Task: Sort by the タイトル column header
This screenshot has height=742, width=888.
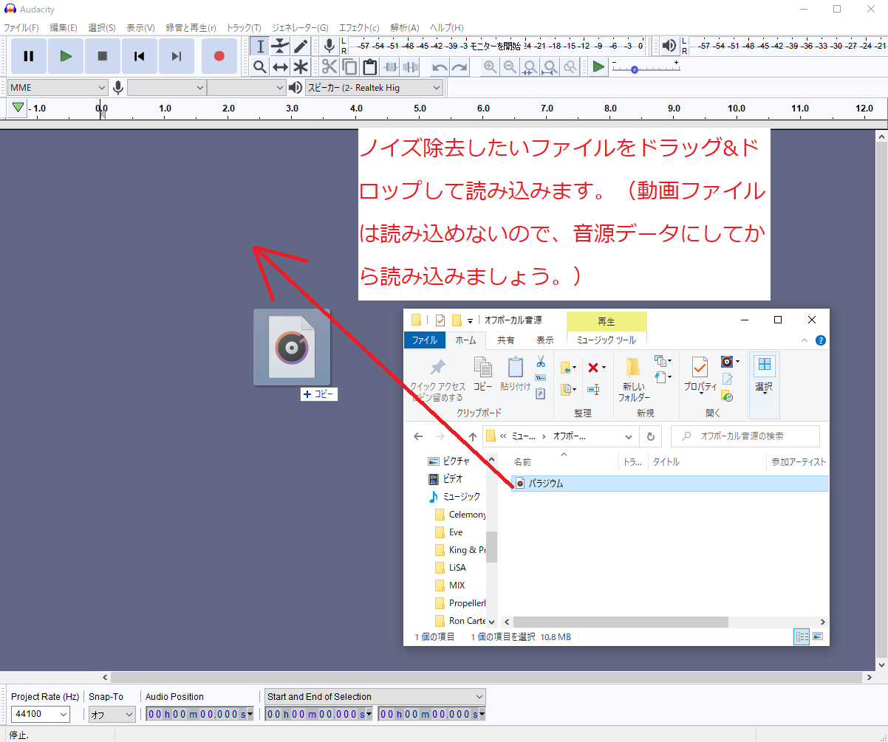Action: [665, 462]
